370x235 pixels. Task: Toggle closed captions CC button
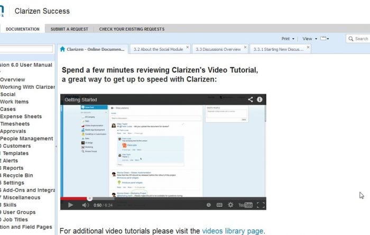(x=219, y=205)
